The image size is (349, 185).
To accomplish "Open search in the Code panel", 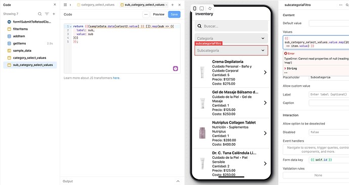I will click(39, 14).
